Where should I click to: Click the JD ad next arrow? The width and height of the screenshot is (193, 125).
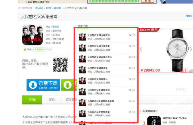click(191, 49)
